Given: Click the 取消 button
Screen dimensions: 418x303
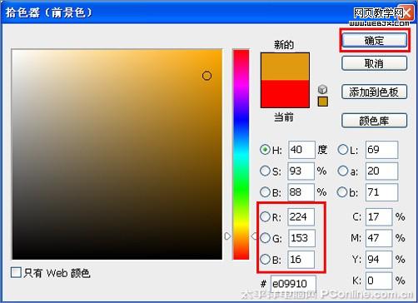Looking at the screenshot, I should pyautogui.click(x=374, y=63).
